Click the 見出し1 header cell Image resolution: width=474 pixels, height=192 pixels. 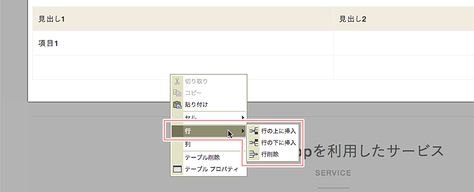click(x=183, y=19)
